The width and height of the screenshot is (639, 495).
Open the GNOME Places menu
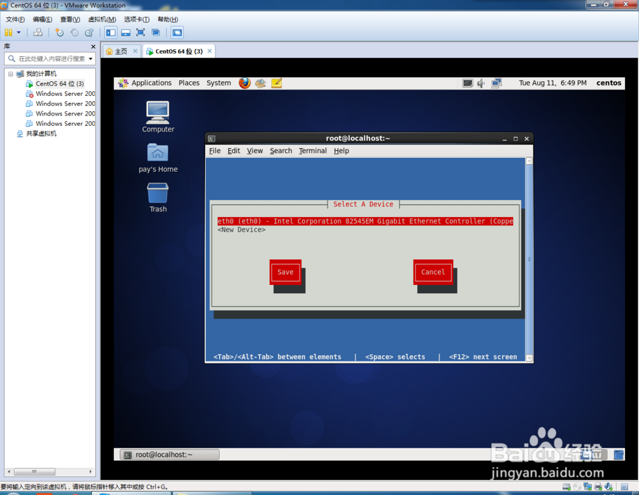[x=189, y=82]
